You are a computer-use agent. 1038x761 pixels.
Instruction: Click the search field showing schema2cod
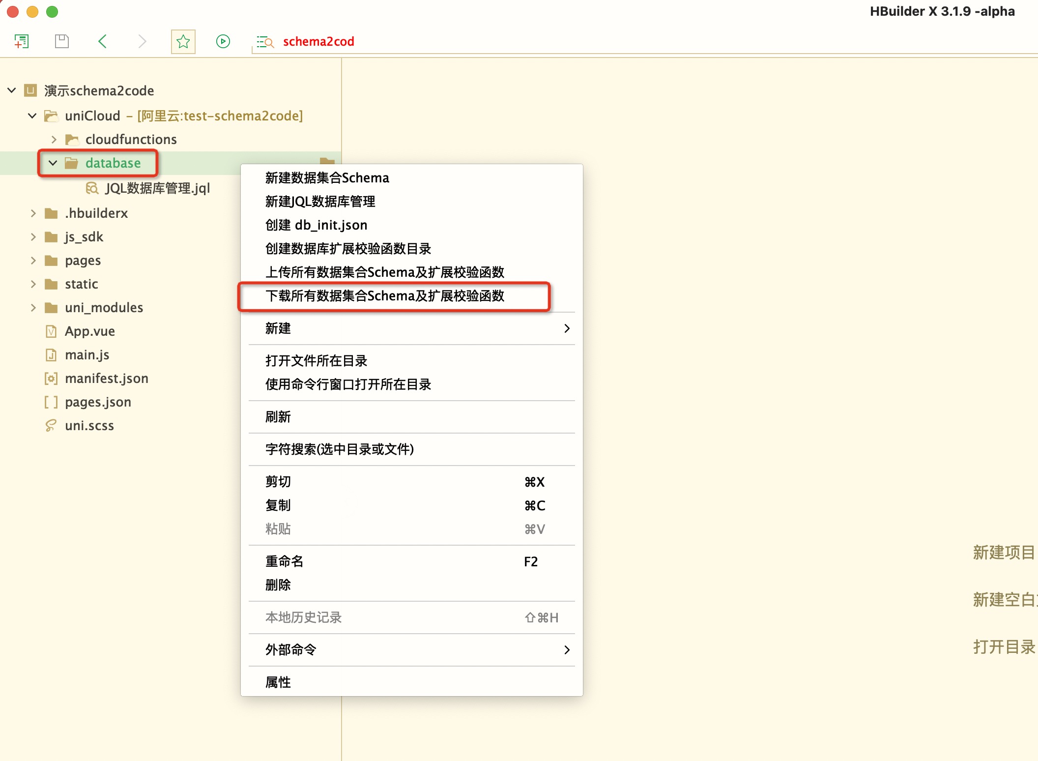tap(318, 41)
